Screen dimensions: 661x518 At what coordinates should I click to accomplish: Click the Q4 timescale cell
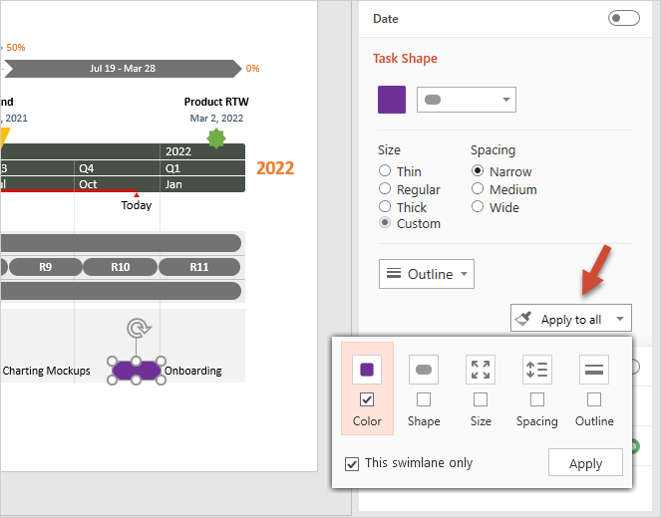(x=118, y=168)
